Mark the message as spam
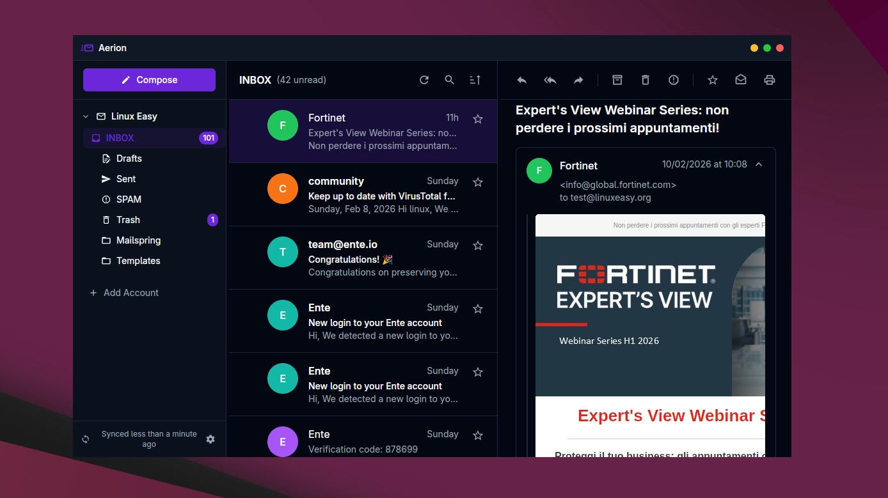 coord(673,80)
